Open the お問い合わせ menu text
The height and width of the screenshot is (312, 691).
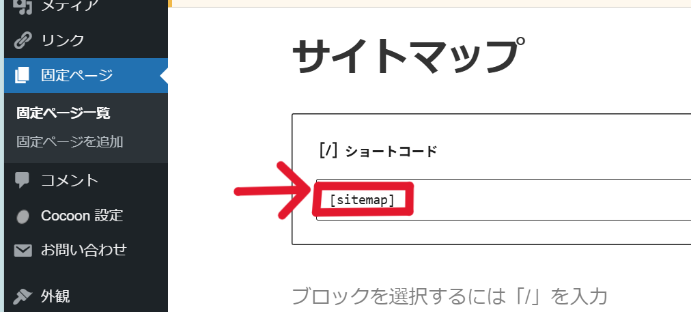point(84,251)
